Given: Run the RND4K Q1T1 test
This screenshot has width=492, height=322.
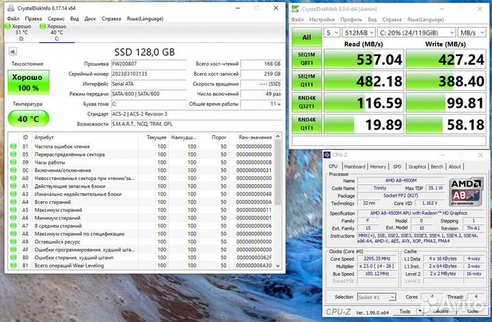Looking at the screenshot, I should [307, 123].
